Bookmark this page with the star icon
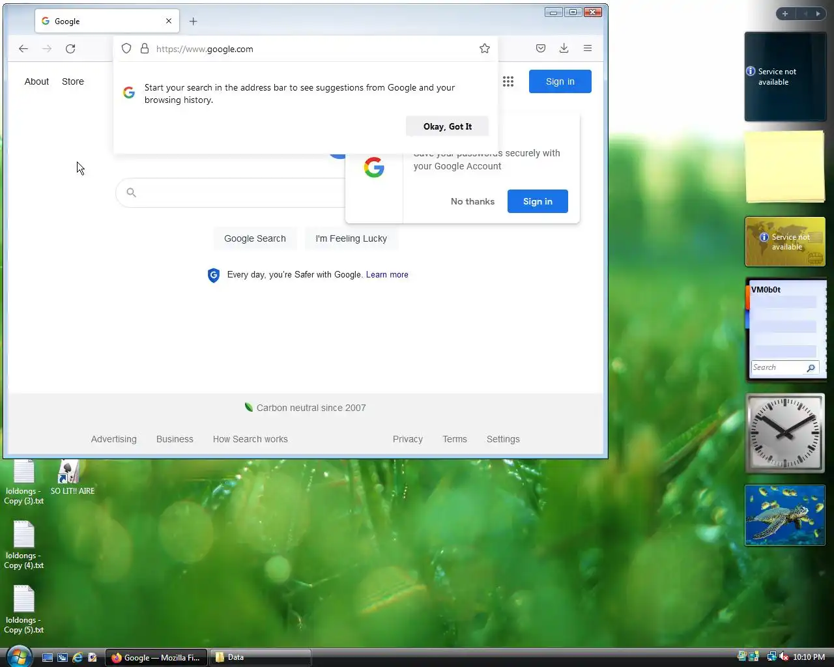 pos(485,48)
